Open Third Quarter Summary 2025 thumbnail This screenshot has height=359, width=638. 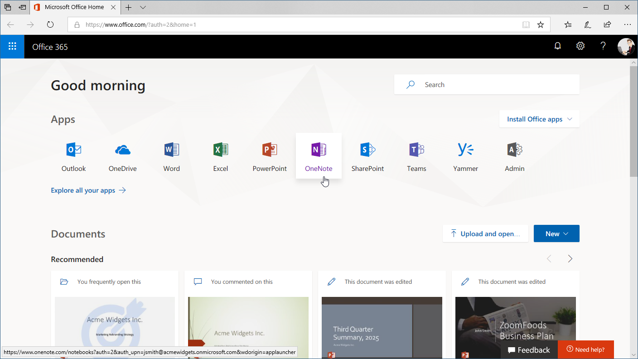tap(382, 328)
